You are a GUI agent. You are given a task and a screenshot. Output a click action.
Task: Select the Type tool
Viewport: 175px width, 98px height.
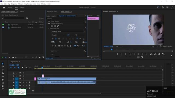click(3, 90)
